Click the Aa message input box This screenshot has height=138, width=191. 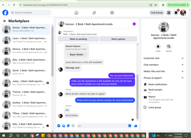click(102, 126)
